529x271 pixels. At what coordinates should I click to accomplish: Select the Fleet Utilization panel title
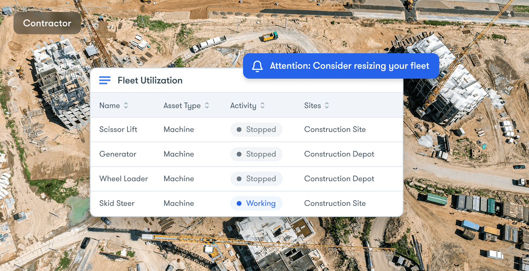point(150,80)
